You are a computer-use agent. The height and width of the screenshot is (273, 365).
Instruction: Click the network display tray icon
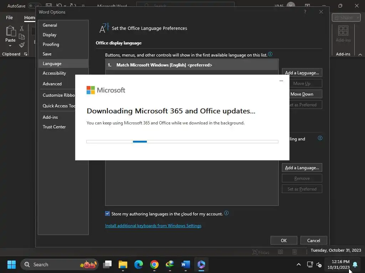click(310, 264)
